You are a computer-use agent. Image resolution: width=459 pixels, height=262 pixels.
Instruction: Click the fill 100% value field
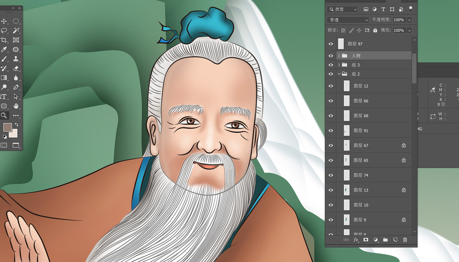399,31
